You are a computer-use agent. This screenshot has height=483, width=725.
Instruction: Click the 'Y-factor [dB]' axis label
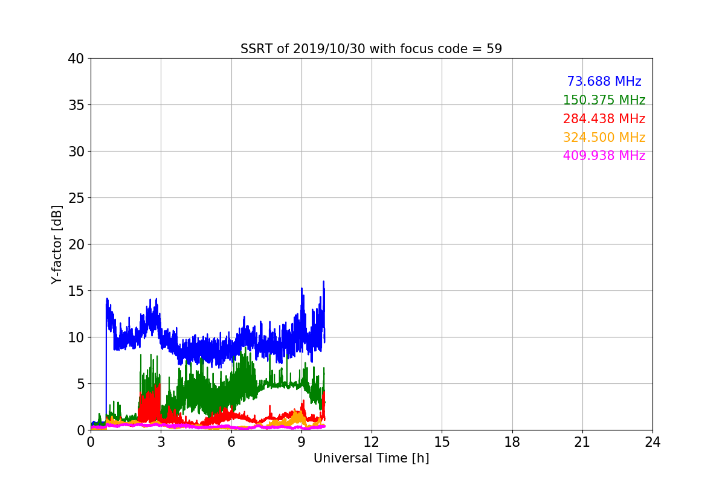[57, 245]
